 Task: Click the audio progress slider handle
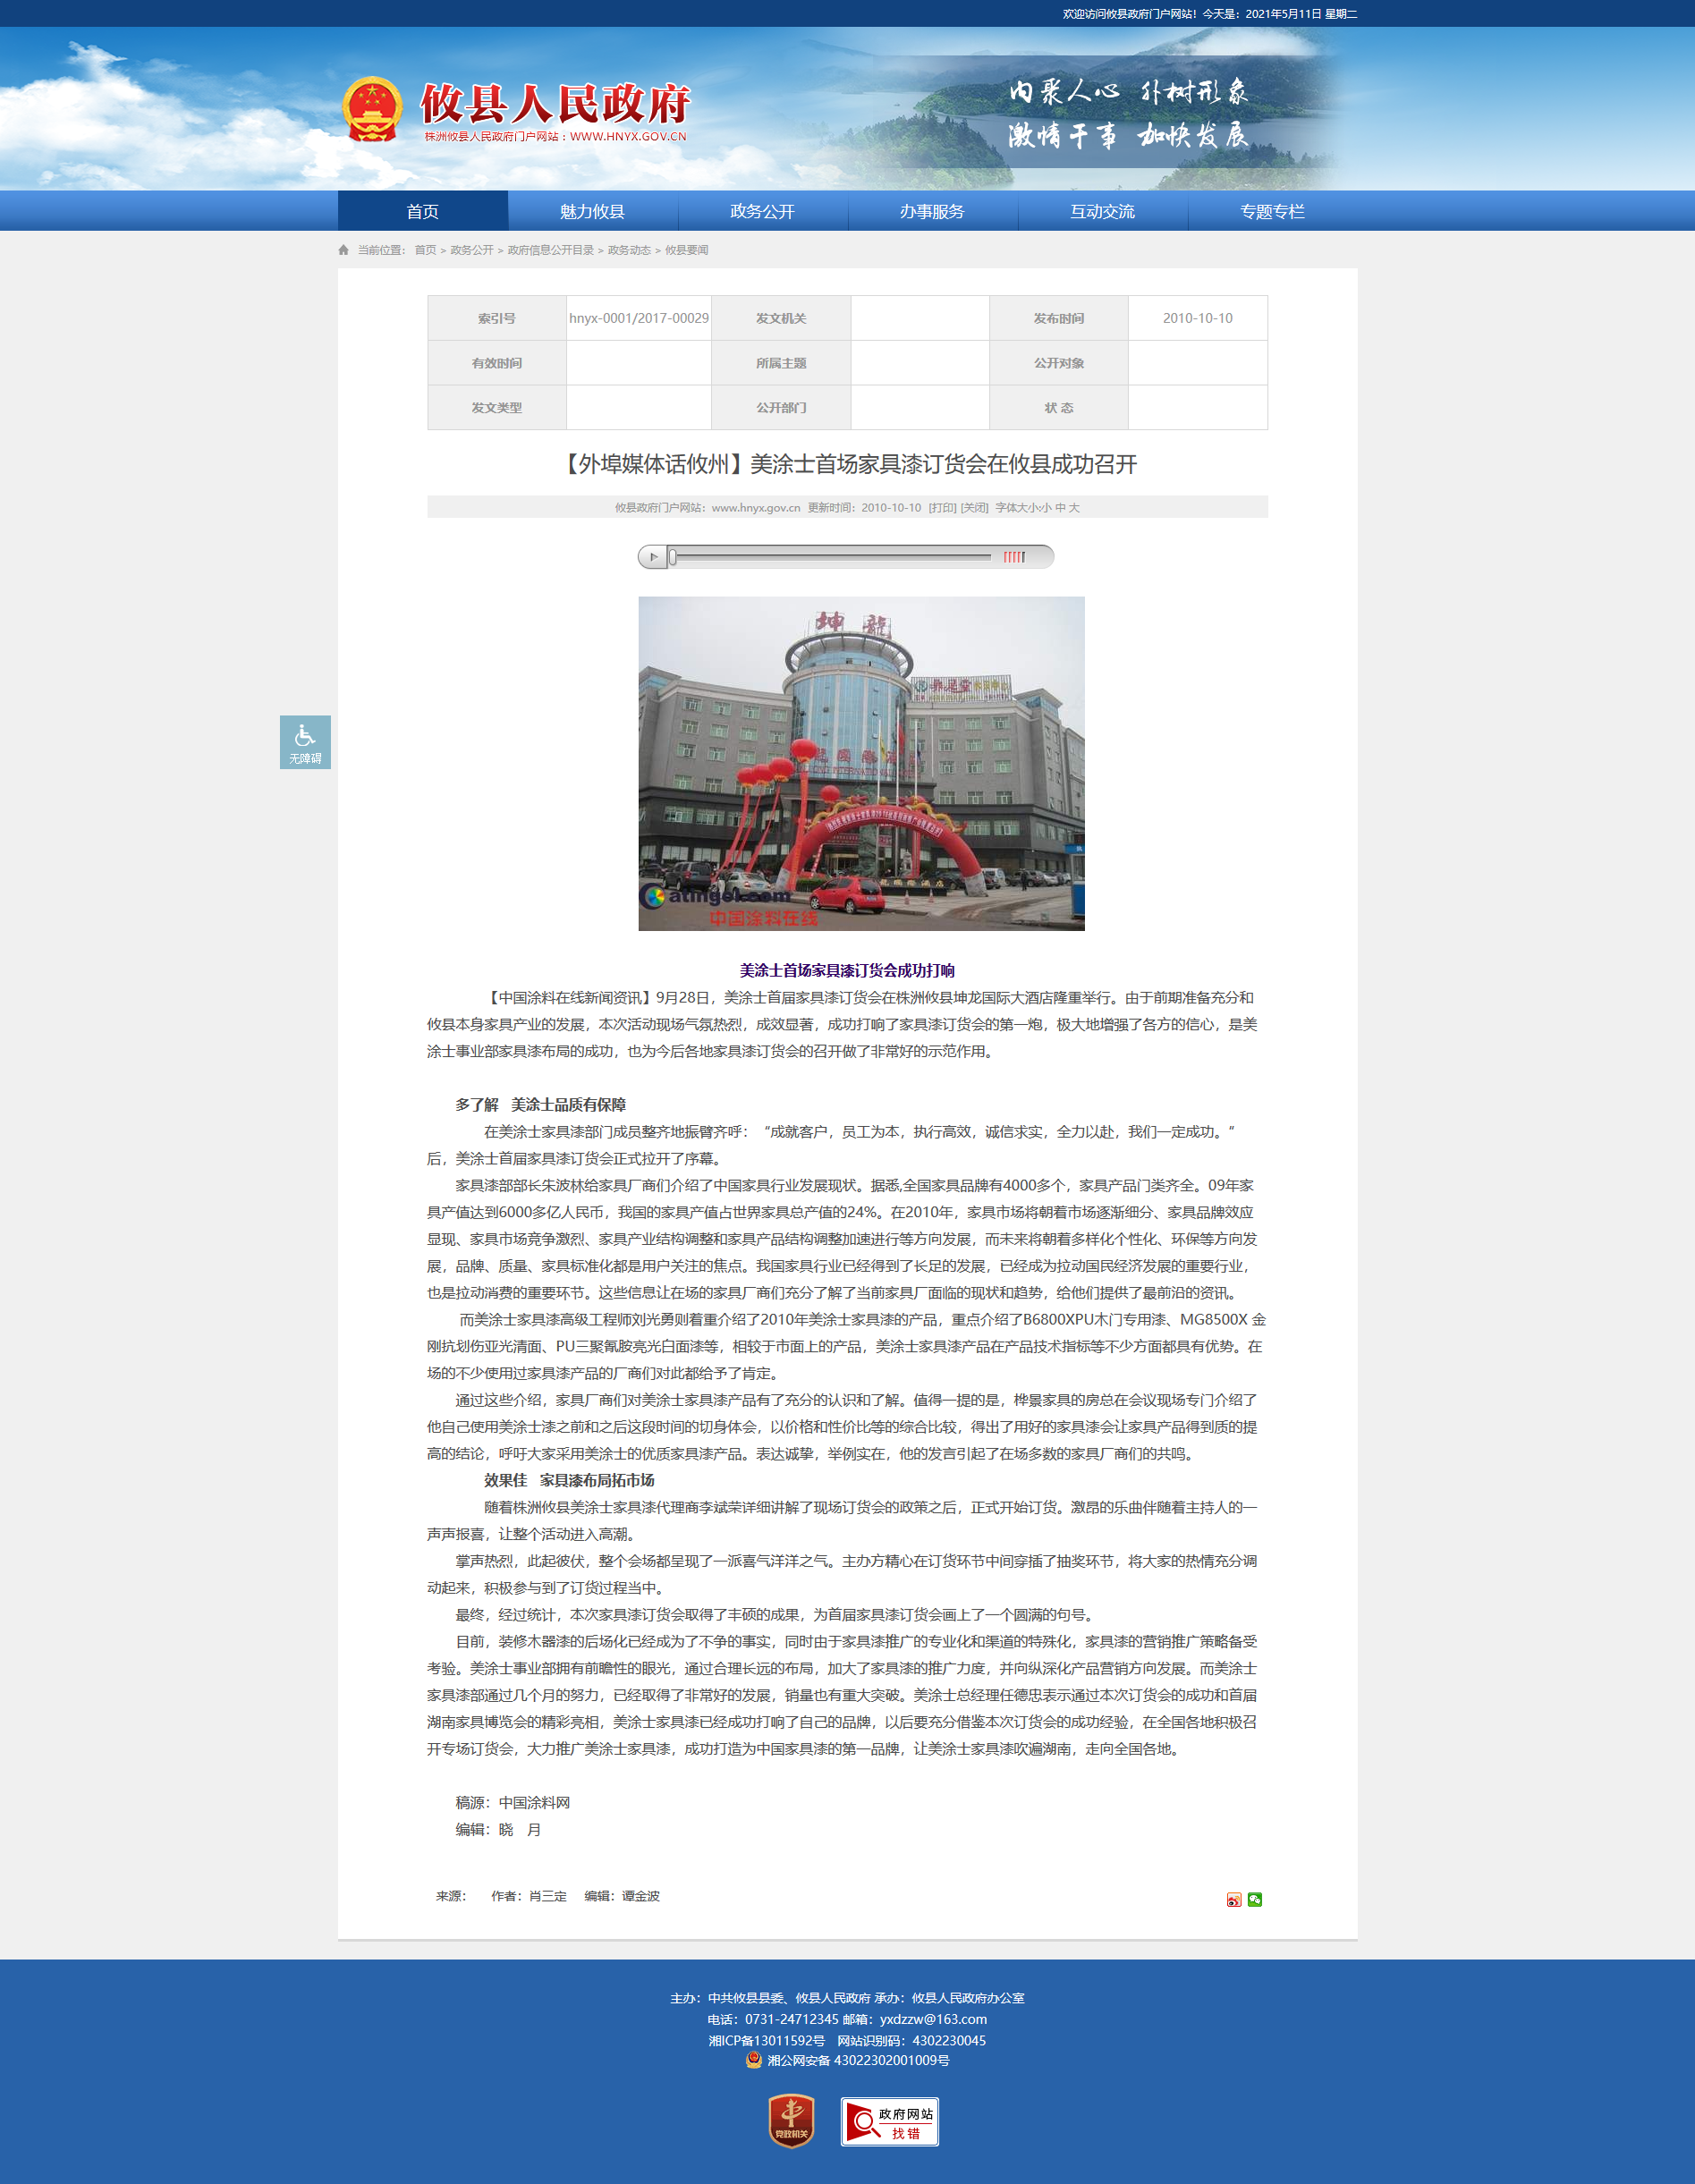(673, 557)
